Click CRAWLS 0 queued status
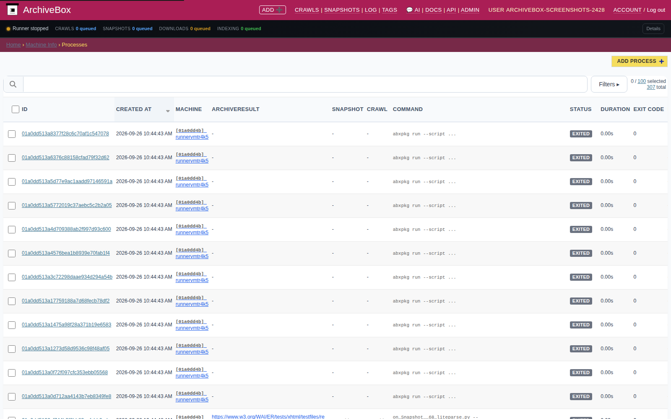The width and height of the screenshot is (671, 419). [75, 29]
